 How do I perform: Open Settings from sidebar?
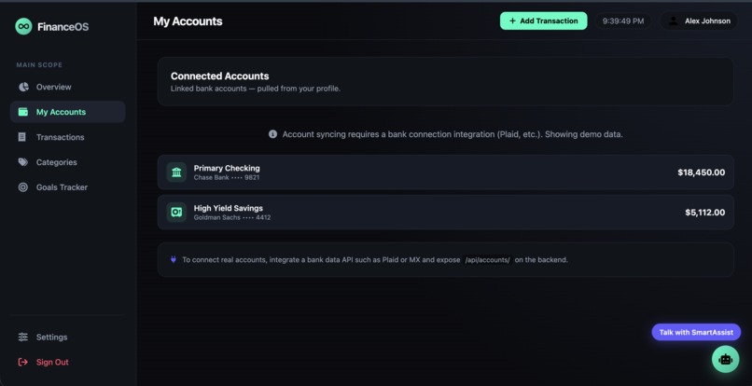click(x=67, y=338)
